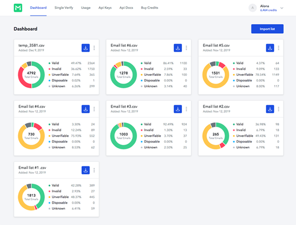Click the Unverifiable count 1149 in Email list #5
Image resolution: width=296 pixels, height=225 pixels.
[x=276, y=75]
